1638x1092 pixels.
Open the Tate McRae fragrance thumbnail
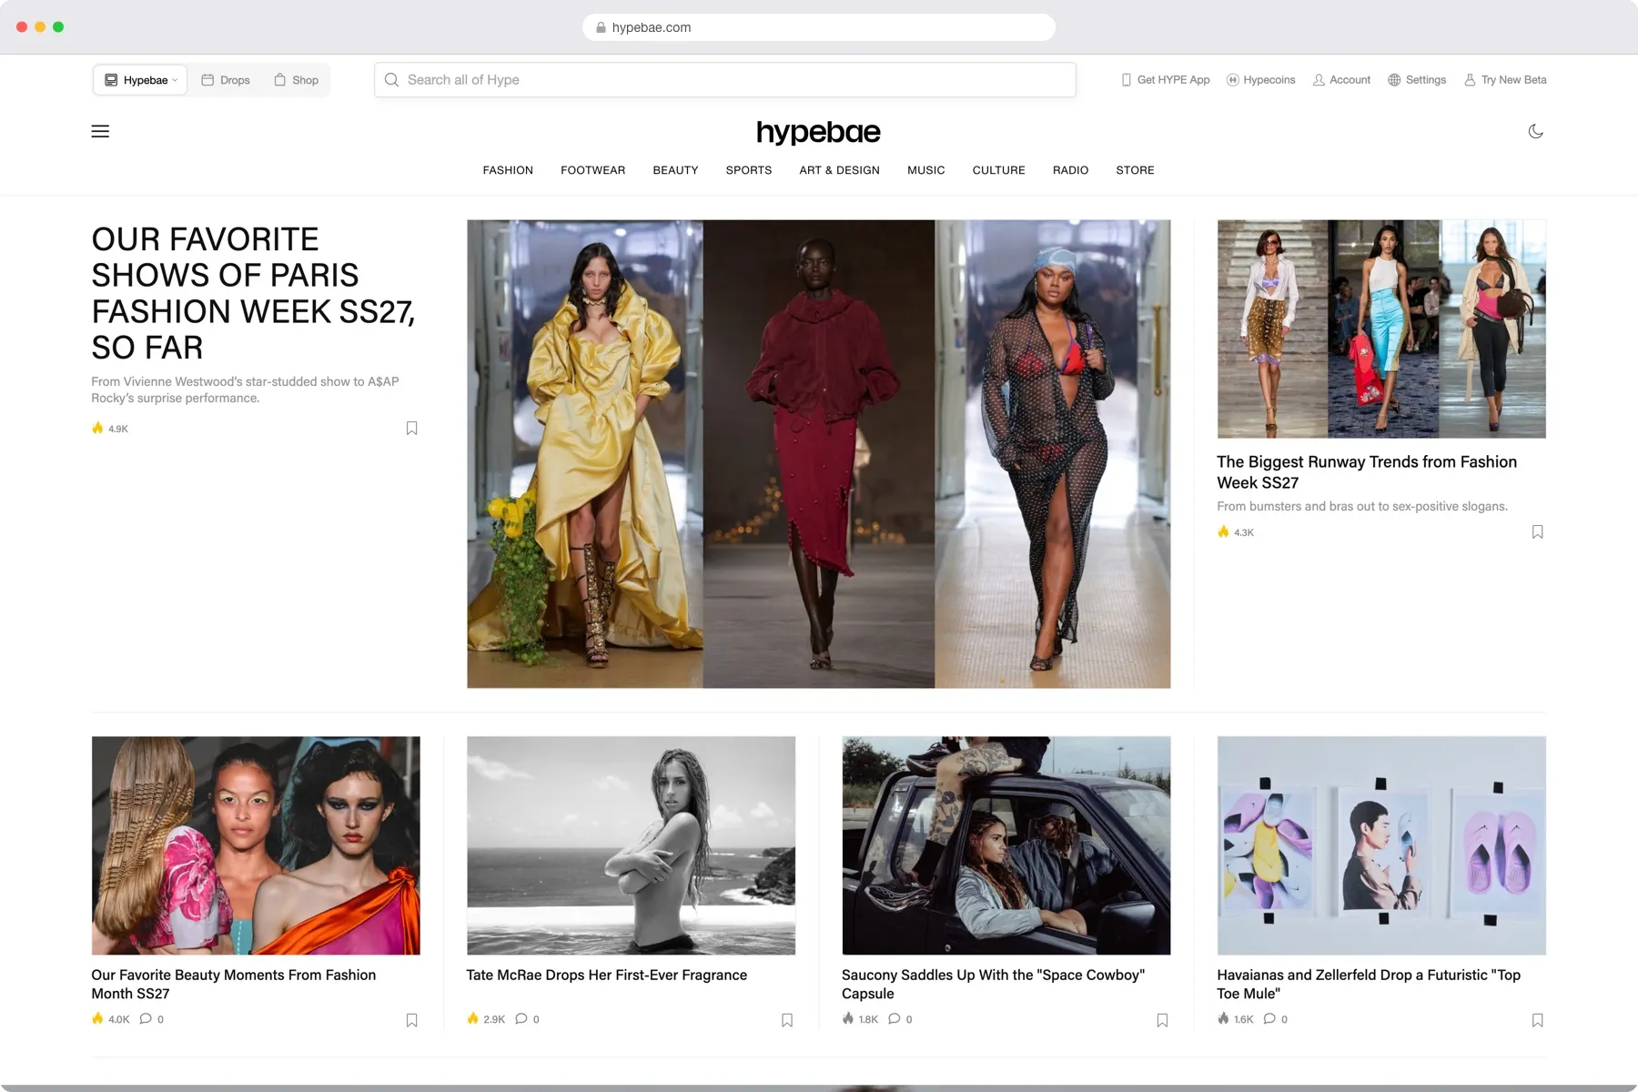tap(631, 845)
